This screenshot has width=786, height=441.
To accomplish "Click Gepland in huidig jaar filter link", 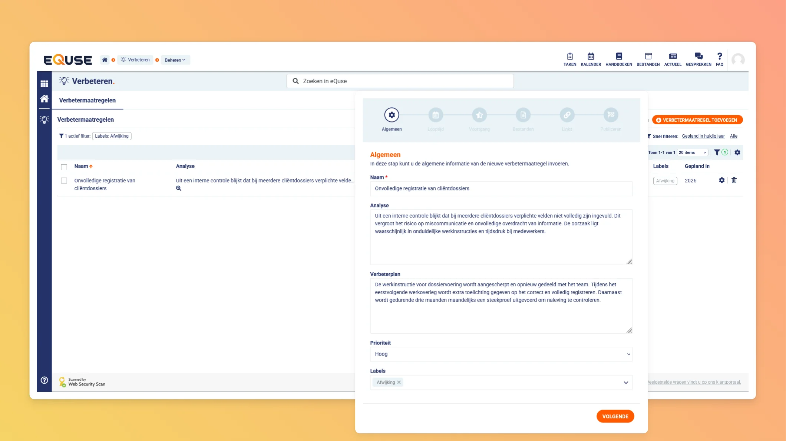I will pos(703,136).
